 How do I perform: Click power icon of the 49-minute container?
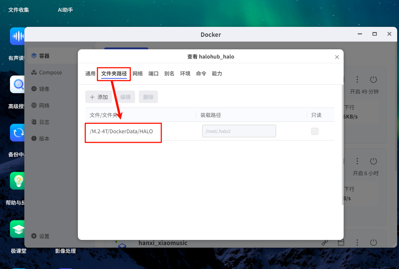point(374,79)
